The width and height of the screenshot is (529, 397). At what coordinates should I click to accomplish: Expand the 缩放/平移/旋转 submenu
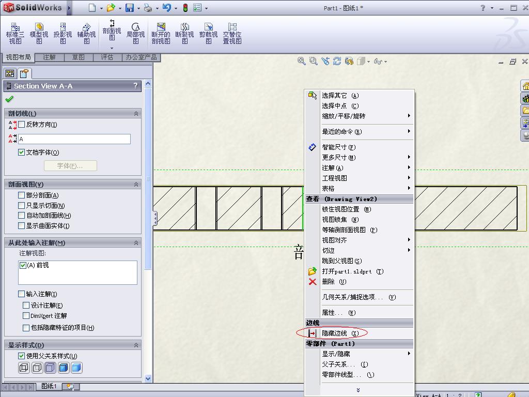click(x=360, y=116)
